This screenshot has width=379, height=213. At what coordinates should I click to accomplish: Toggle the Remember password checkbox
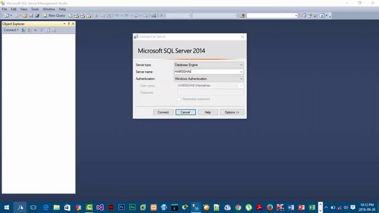click(x=179, y=99)
